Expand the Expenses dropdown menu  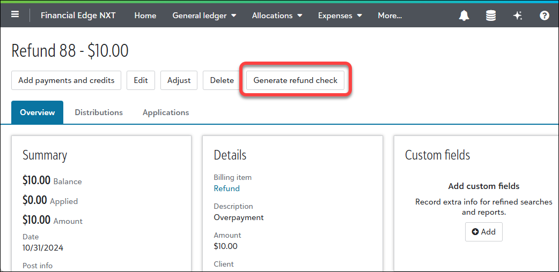(x=340, y=16)
